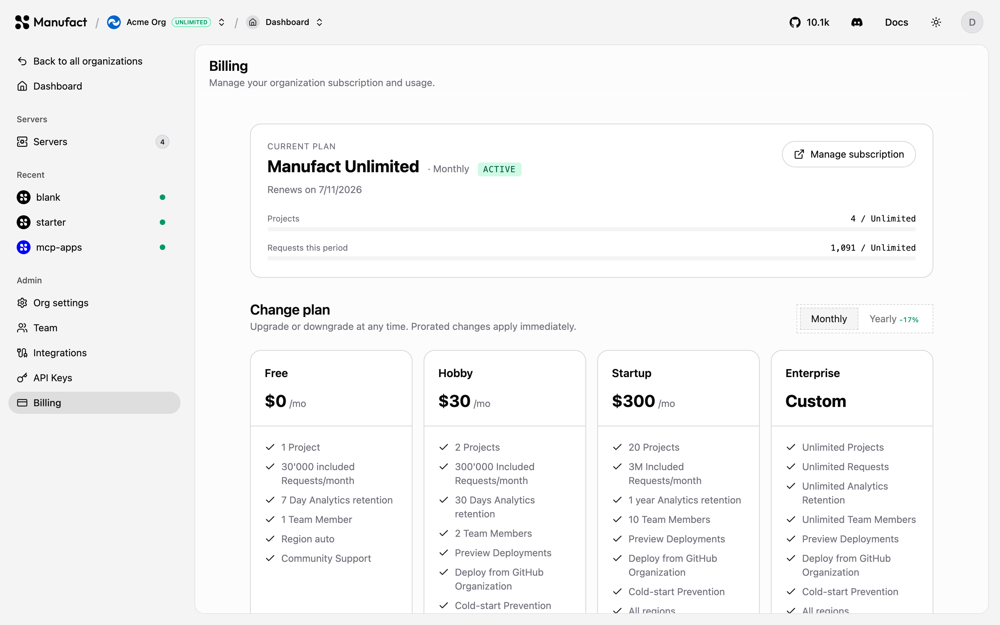Image resolution: width=1000 pixels, height=625 pixels.
Task: Select the Free plan card title
Action: [x=276, y=373]
